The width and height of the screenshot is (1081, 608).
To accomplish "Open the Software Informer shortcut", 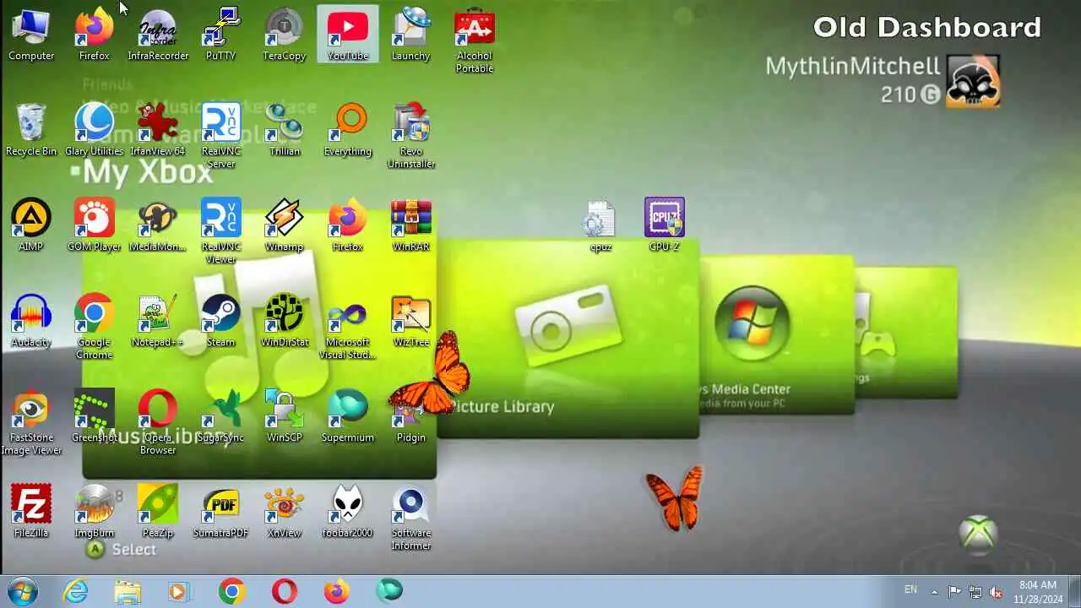I will click(x=411, y=518).
